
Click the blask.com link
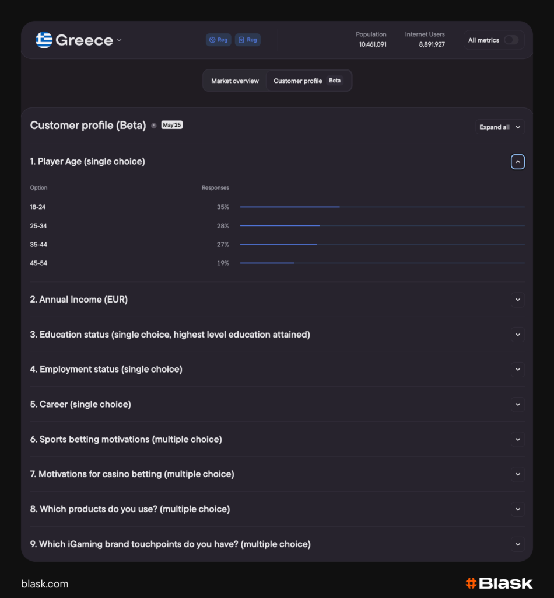[44, 583]
